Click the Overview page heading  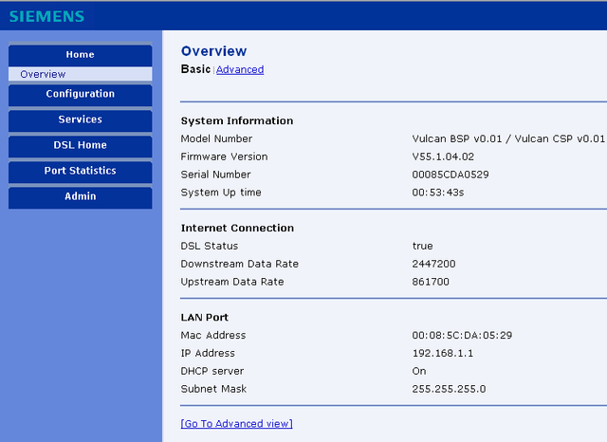click(213, 51)
